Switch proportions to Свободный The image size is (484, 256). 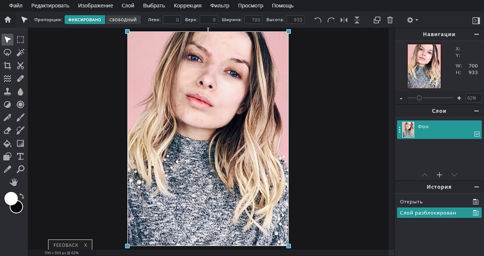tap(123, 20)
